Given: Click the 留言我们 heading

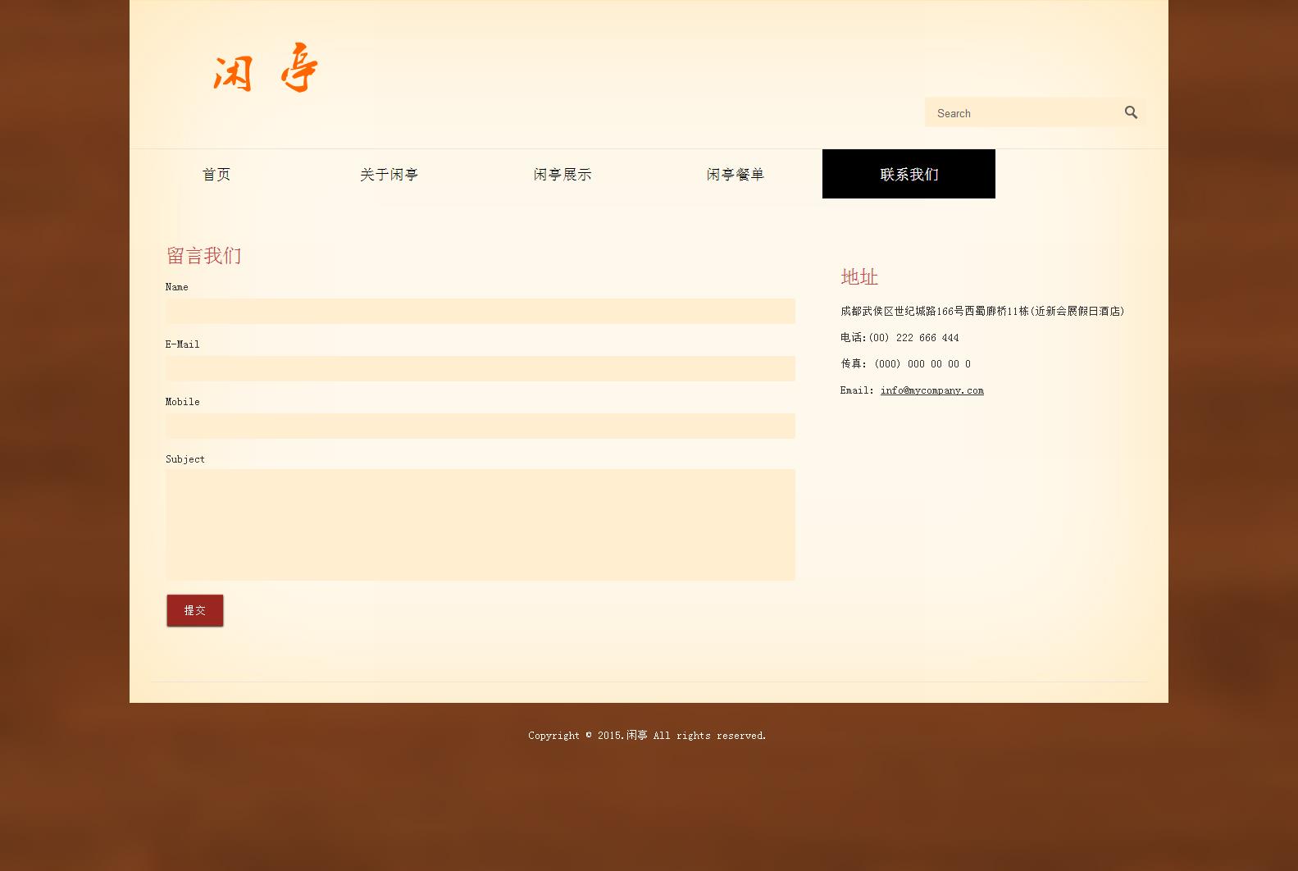Looking at the screenshot, I should (203, 256).
